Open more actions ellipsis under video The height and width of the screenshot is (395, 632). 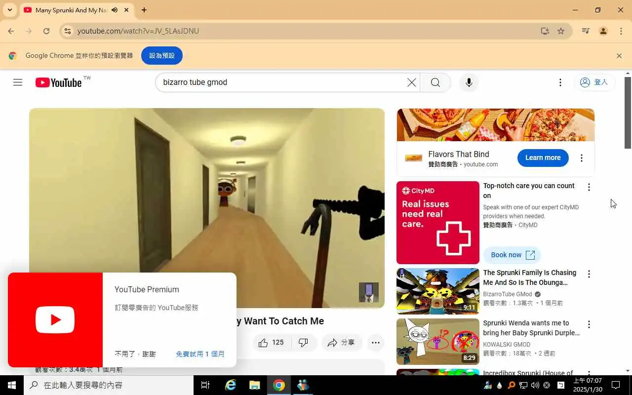376,342
